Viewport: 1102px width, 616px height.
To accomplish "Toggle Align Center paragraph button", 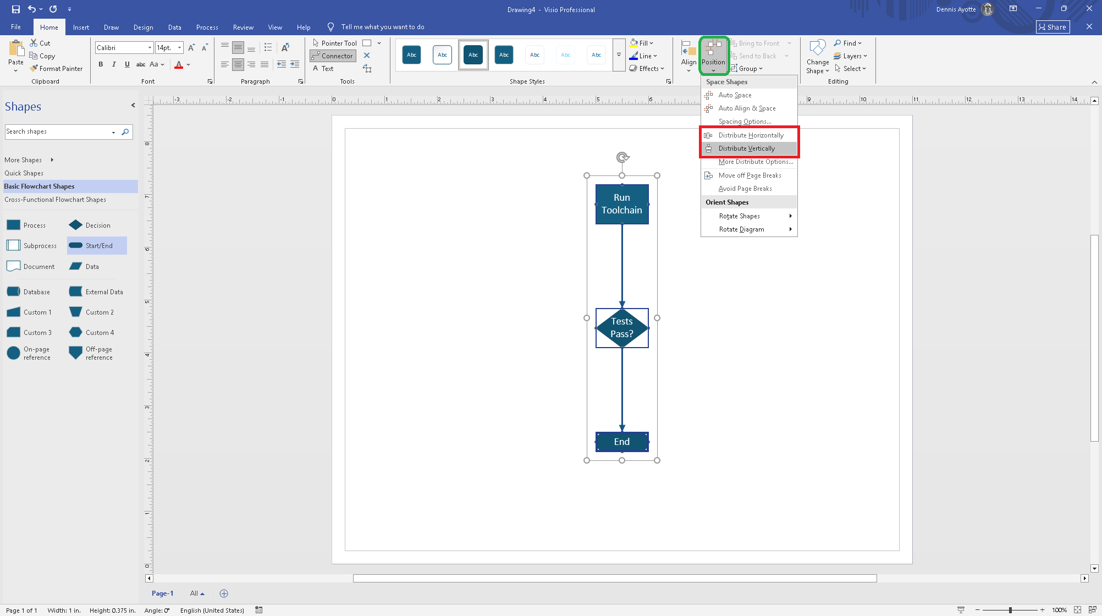I will (x=238, y=64).
